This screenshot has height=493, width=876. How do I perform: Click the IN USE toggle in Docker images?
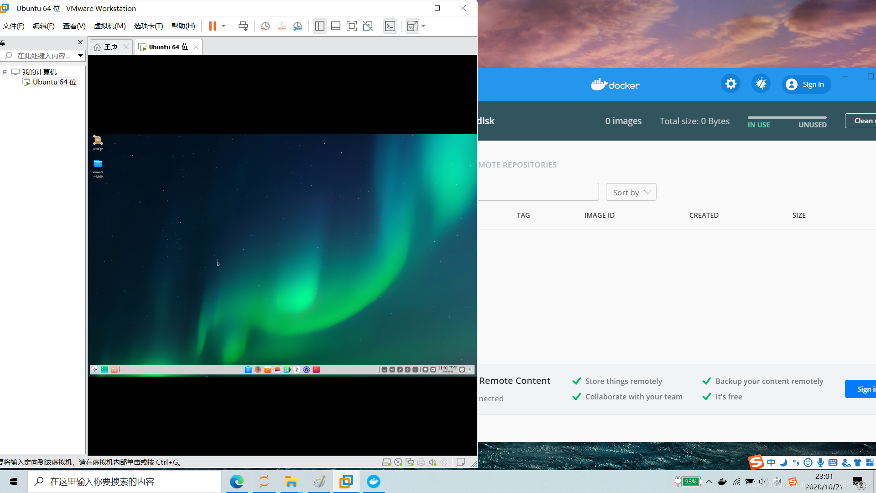[759, 125]
